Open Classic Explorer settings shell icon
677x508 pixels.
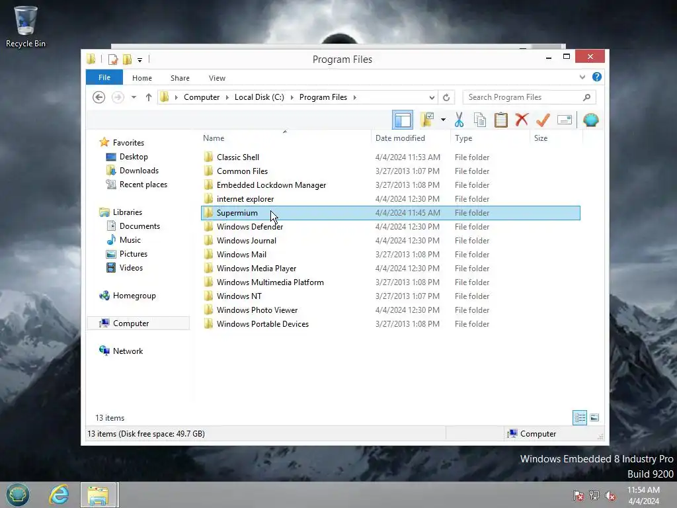pyautogui.click(x=590, y=120)
